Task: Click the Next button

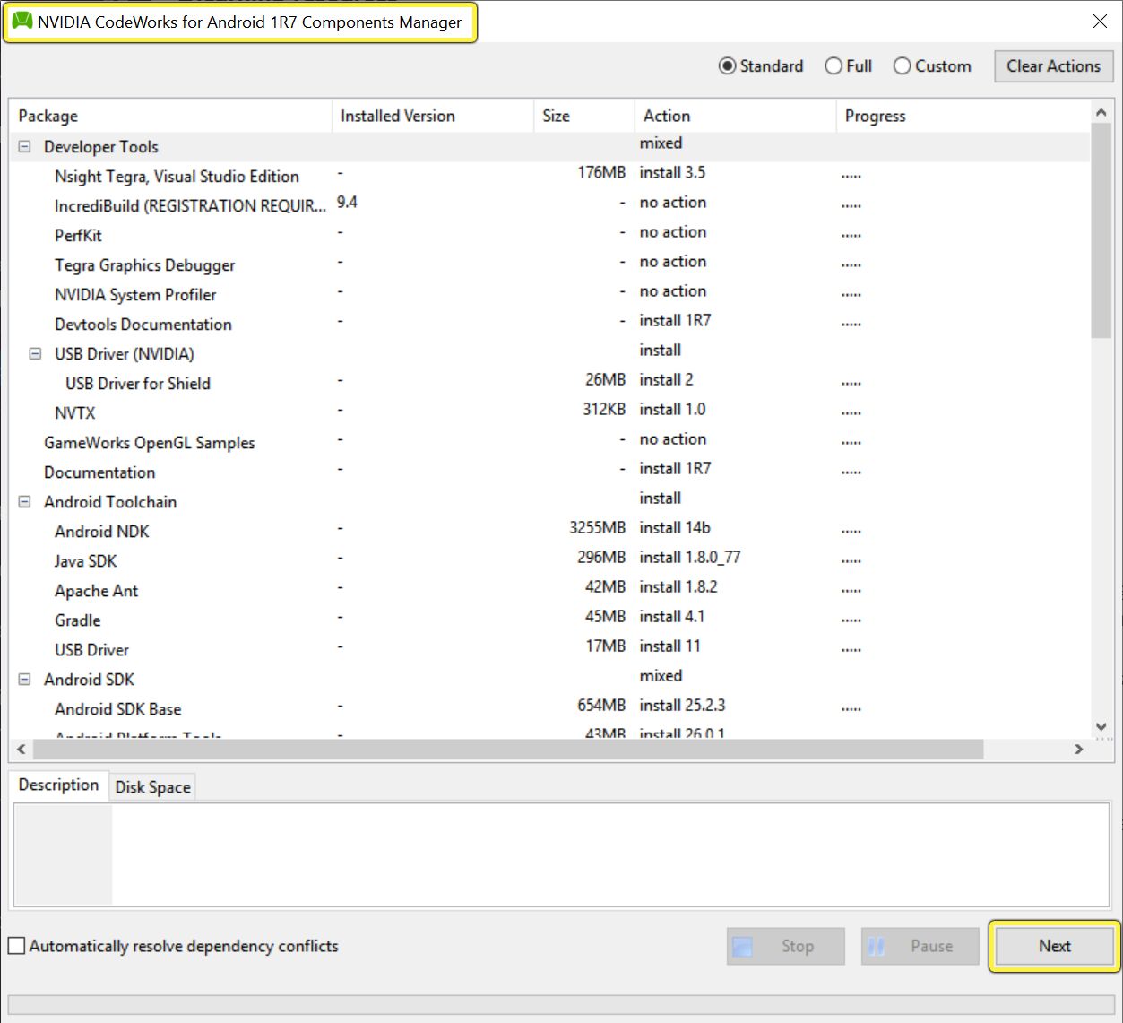Action: tap(1053, 946)
